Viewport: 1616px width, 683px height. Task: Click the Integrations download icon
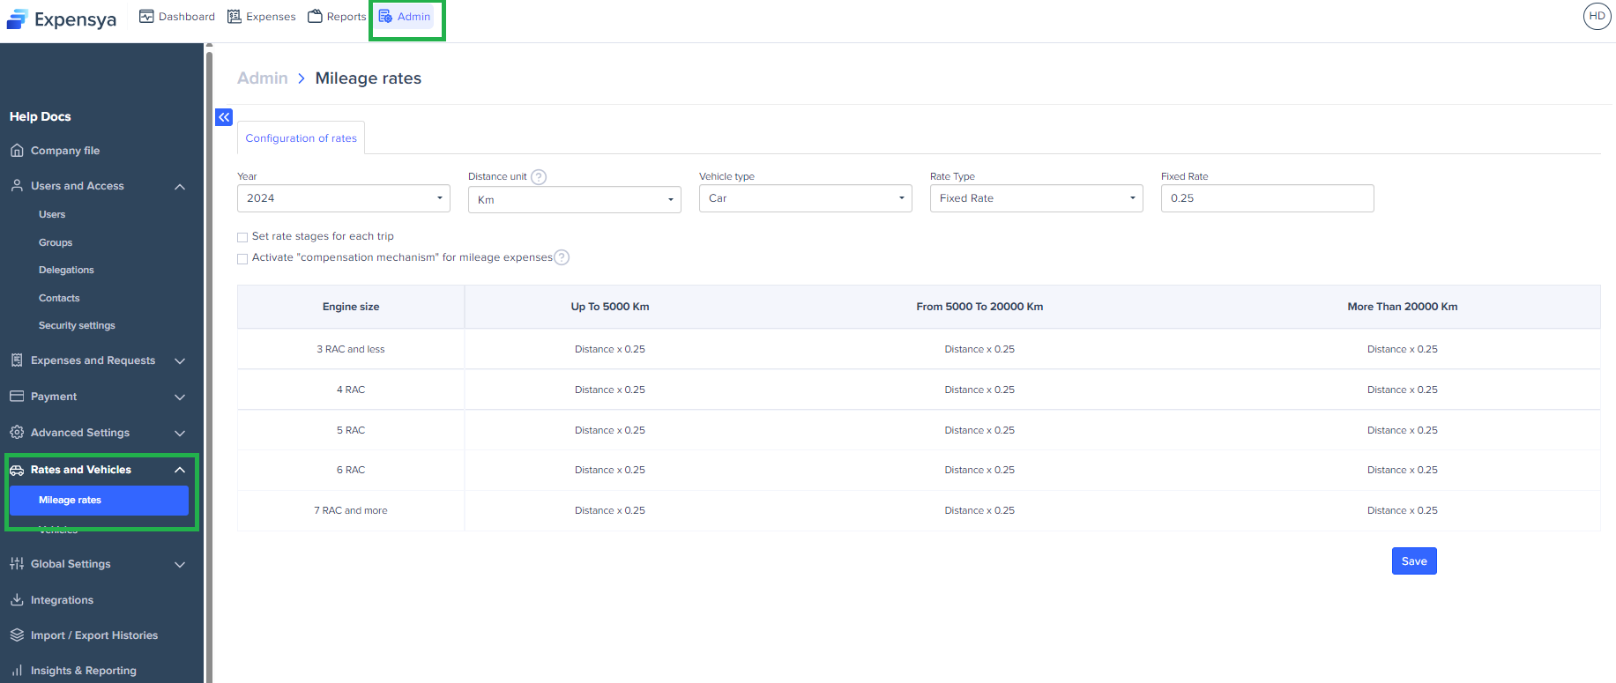coord(17,600)
